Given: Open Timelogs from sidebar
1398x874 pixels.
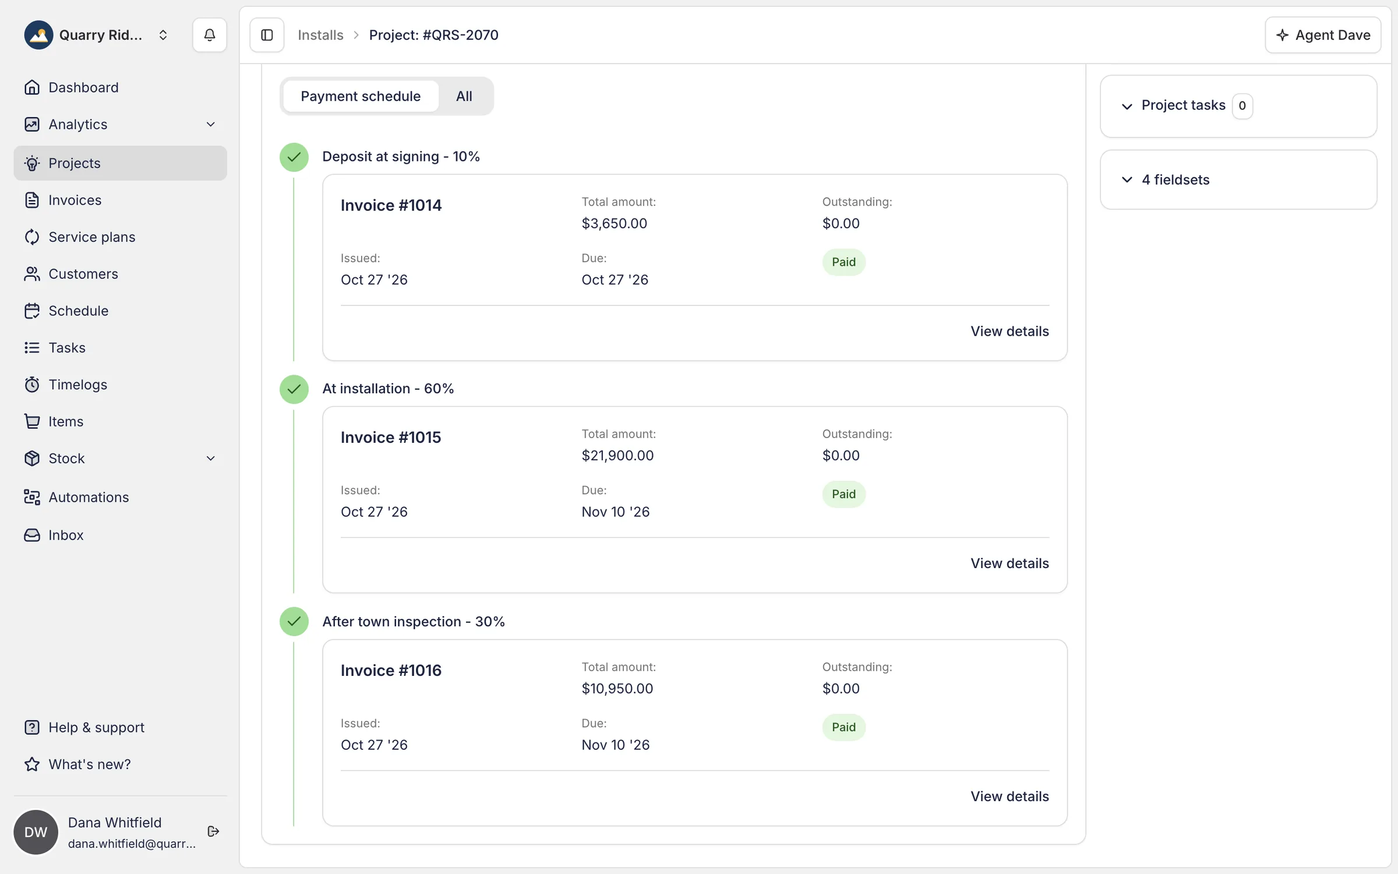Looking at the screenshot, I should 120,385.
